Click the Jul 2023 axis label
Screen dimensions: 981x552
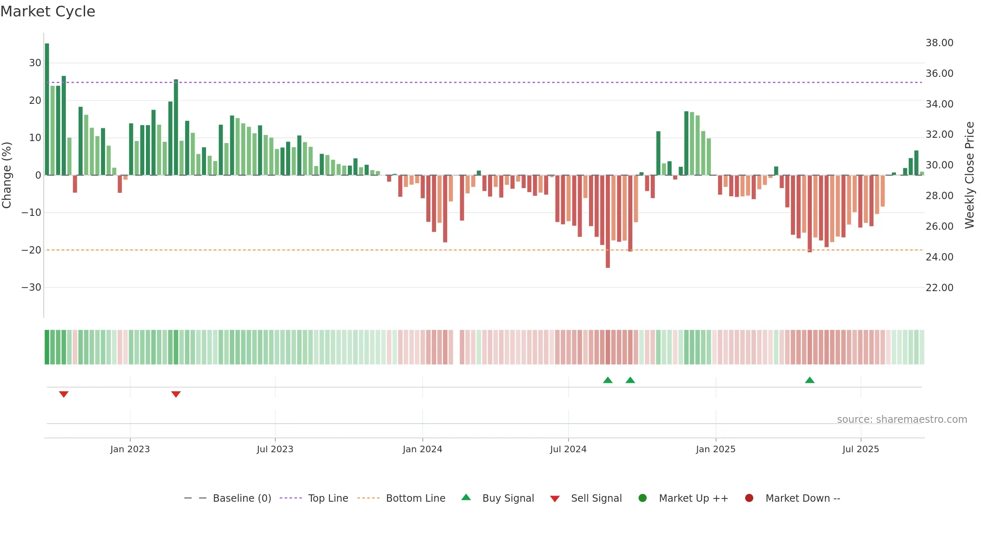click(275, 449)
